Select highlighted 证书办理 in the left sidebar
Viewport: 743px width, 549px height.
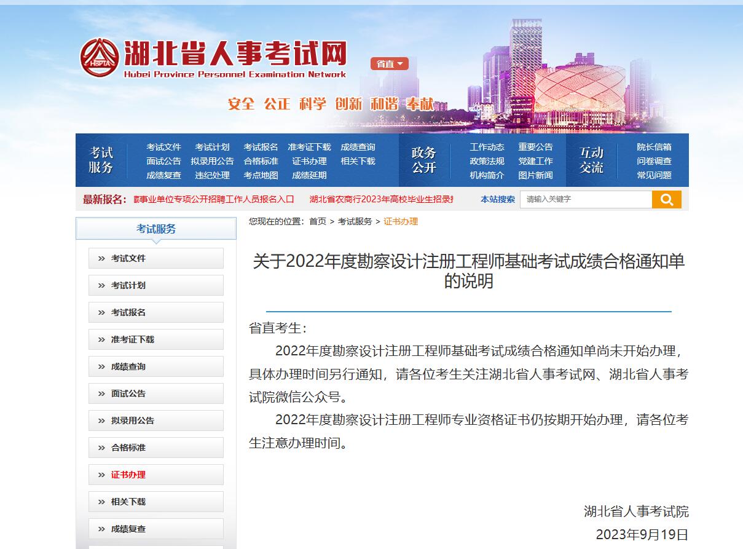click(156, 475)
